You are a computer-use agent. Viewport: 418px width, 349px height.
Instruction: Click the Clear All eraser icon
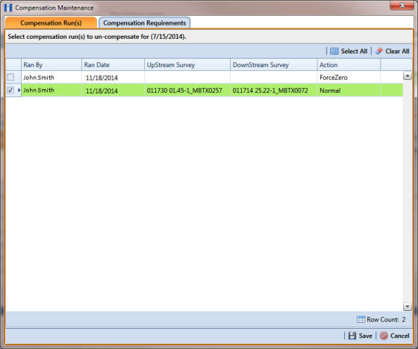pos(379,51)
